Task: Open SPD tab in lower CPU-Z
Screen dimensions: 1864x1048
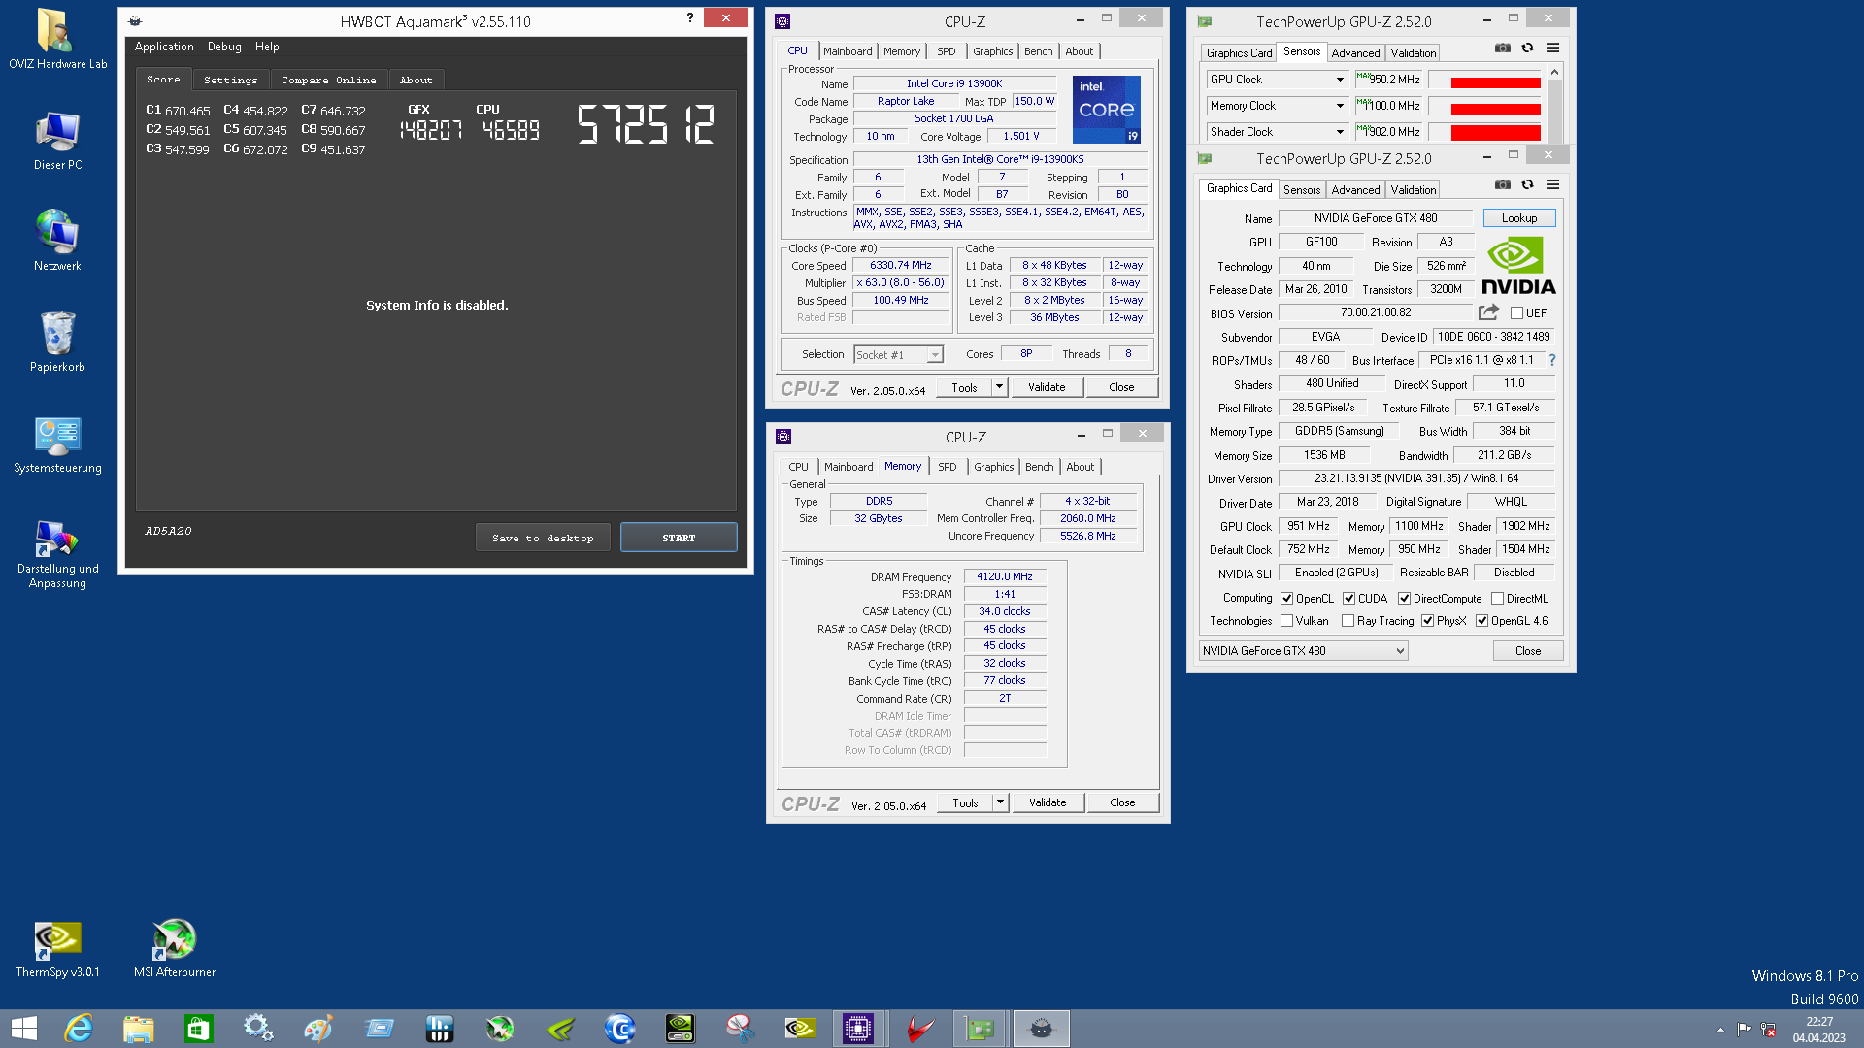Action: [947, 467]
